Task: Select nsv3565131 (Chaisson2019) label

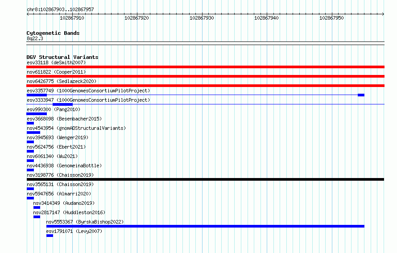Action: coord(60,184)
